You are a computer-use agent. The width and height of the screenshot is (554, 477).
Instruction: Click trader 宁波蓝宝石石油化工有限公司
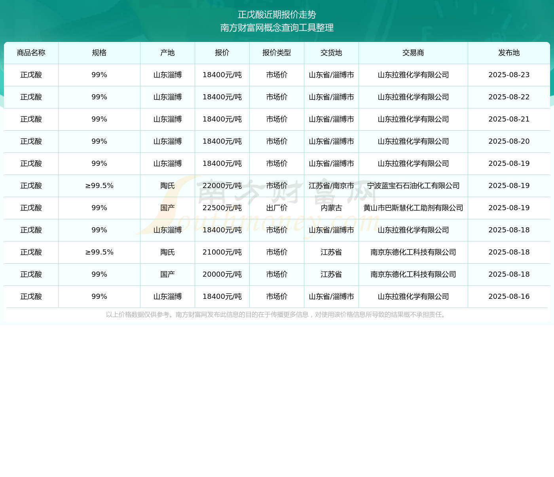pyautogui.click(x=414, y=186)
